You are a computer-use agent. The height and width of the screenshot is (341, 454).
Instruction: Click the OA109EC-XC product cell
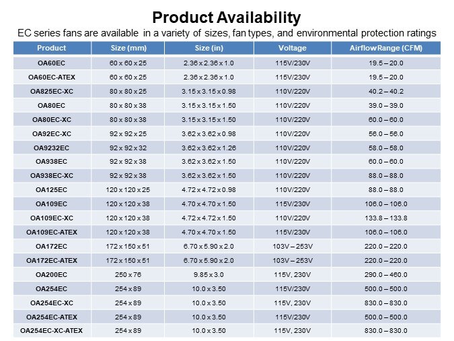click(51, 218)
